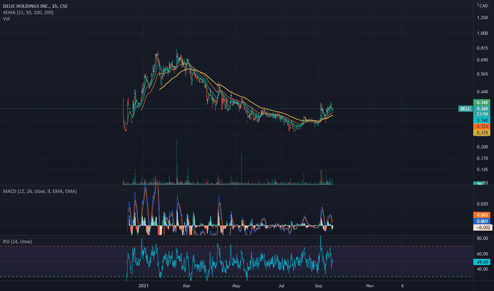The image size is (494, 291).
Task: Click the 49.60 RSI value tag
Action: pos(482,262)
